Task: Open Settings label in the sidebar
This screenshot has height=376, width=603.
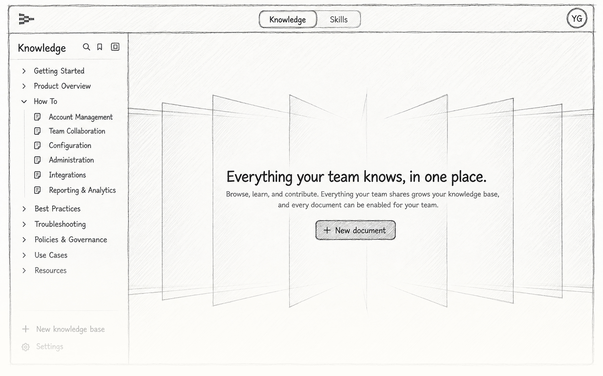Action: pyautogui.click(x=50, y=347)
